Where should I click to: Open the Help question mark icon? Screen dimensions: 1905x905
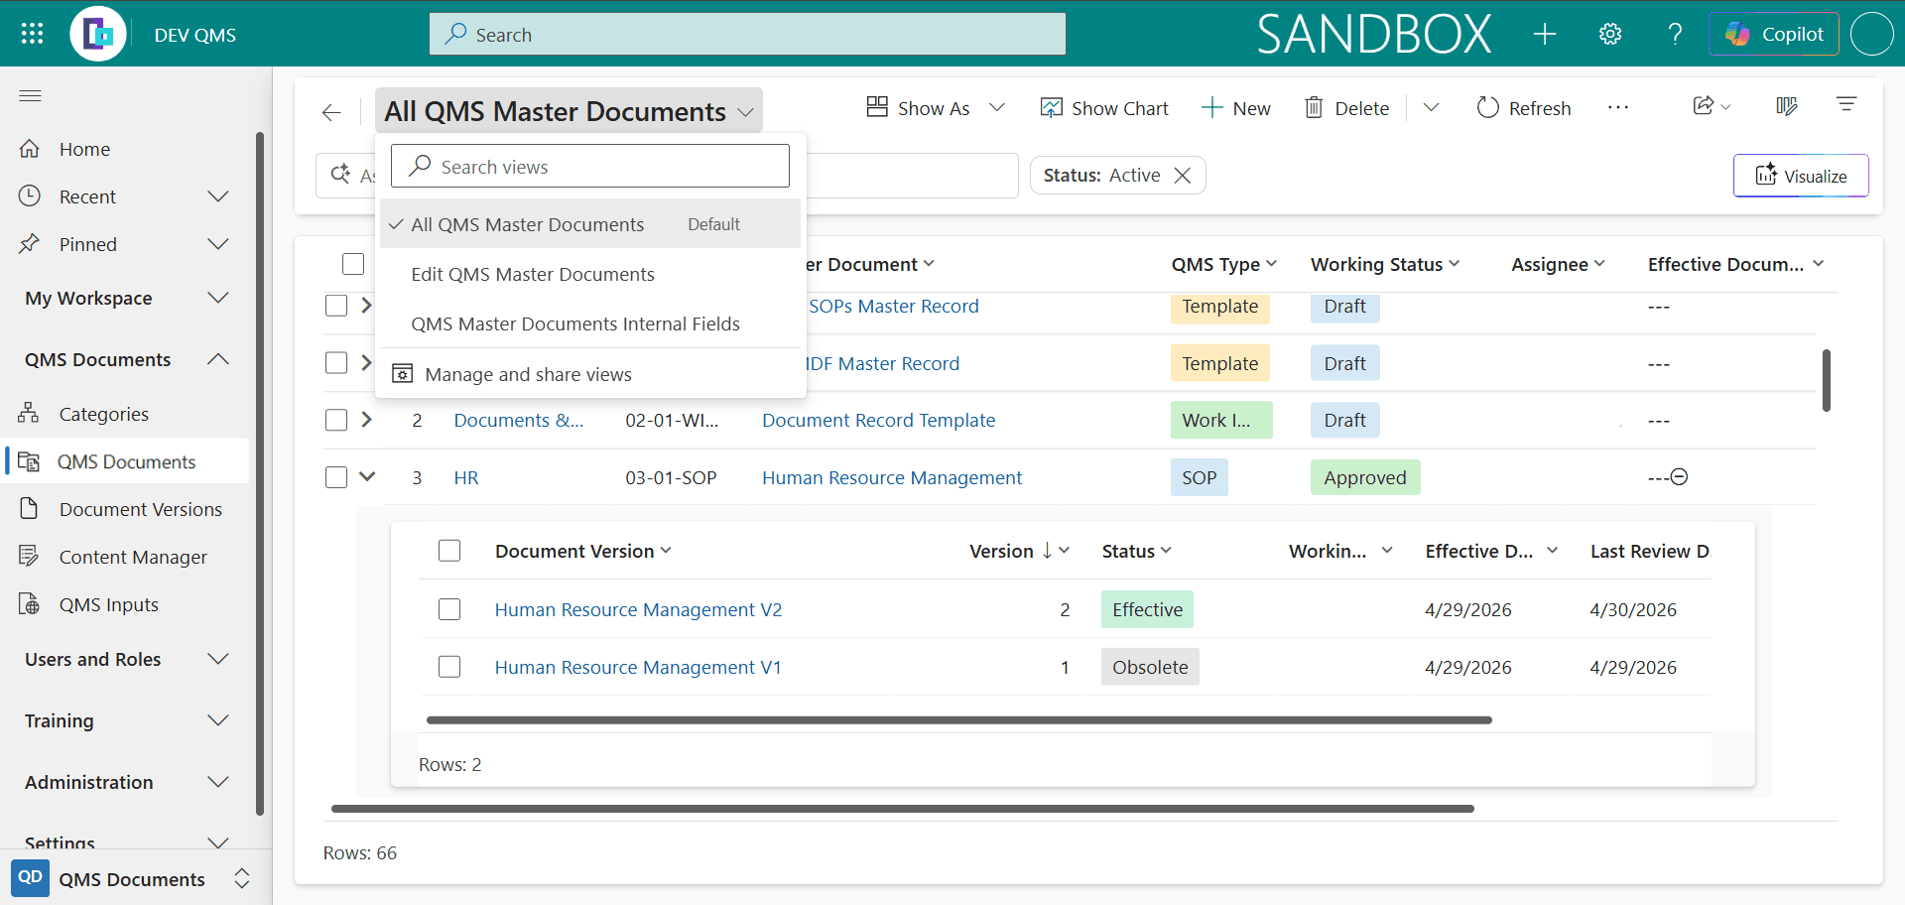pyautogui.click(x=1675, y=34)
